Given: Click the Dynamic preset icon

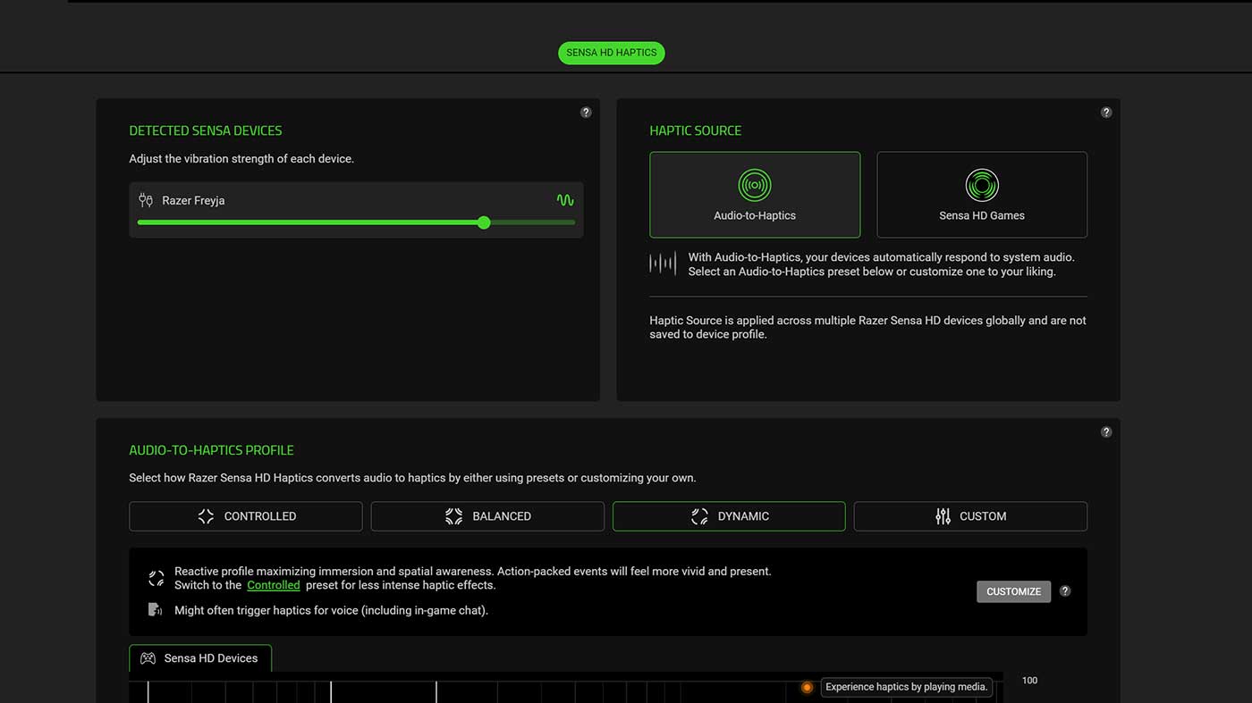Looking at the screenshot, I should tap(699, 516).
